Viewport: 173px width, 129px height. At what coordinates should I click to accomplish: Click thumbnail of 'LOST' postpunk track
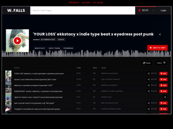coord(8,85)
